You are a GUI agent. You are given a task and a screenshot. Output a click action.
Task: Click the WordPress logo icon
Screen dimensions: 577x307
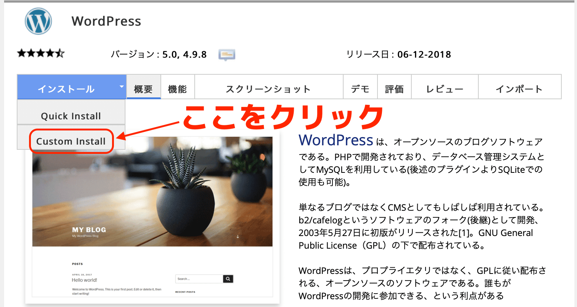pos(38,22)
